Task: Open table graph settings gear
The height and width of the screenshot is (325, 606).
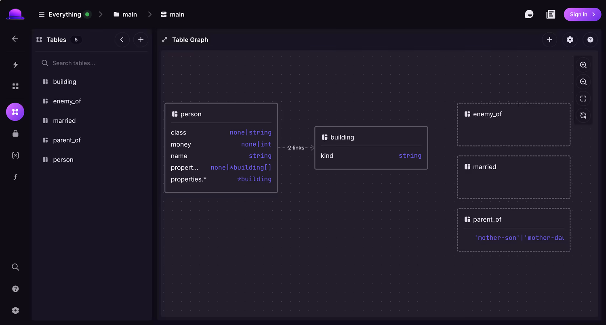Action: point(570,40)
